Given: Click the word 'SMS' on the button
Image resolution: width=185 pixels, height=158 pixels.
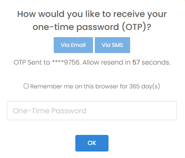Looking at the screenshot, I should click(x=117, y=45).
